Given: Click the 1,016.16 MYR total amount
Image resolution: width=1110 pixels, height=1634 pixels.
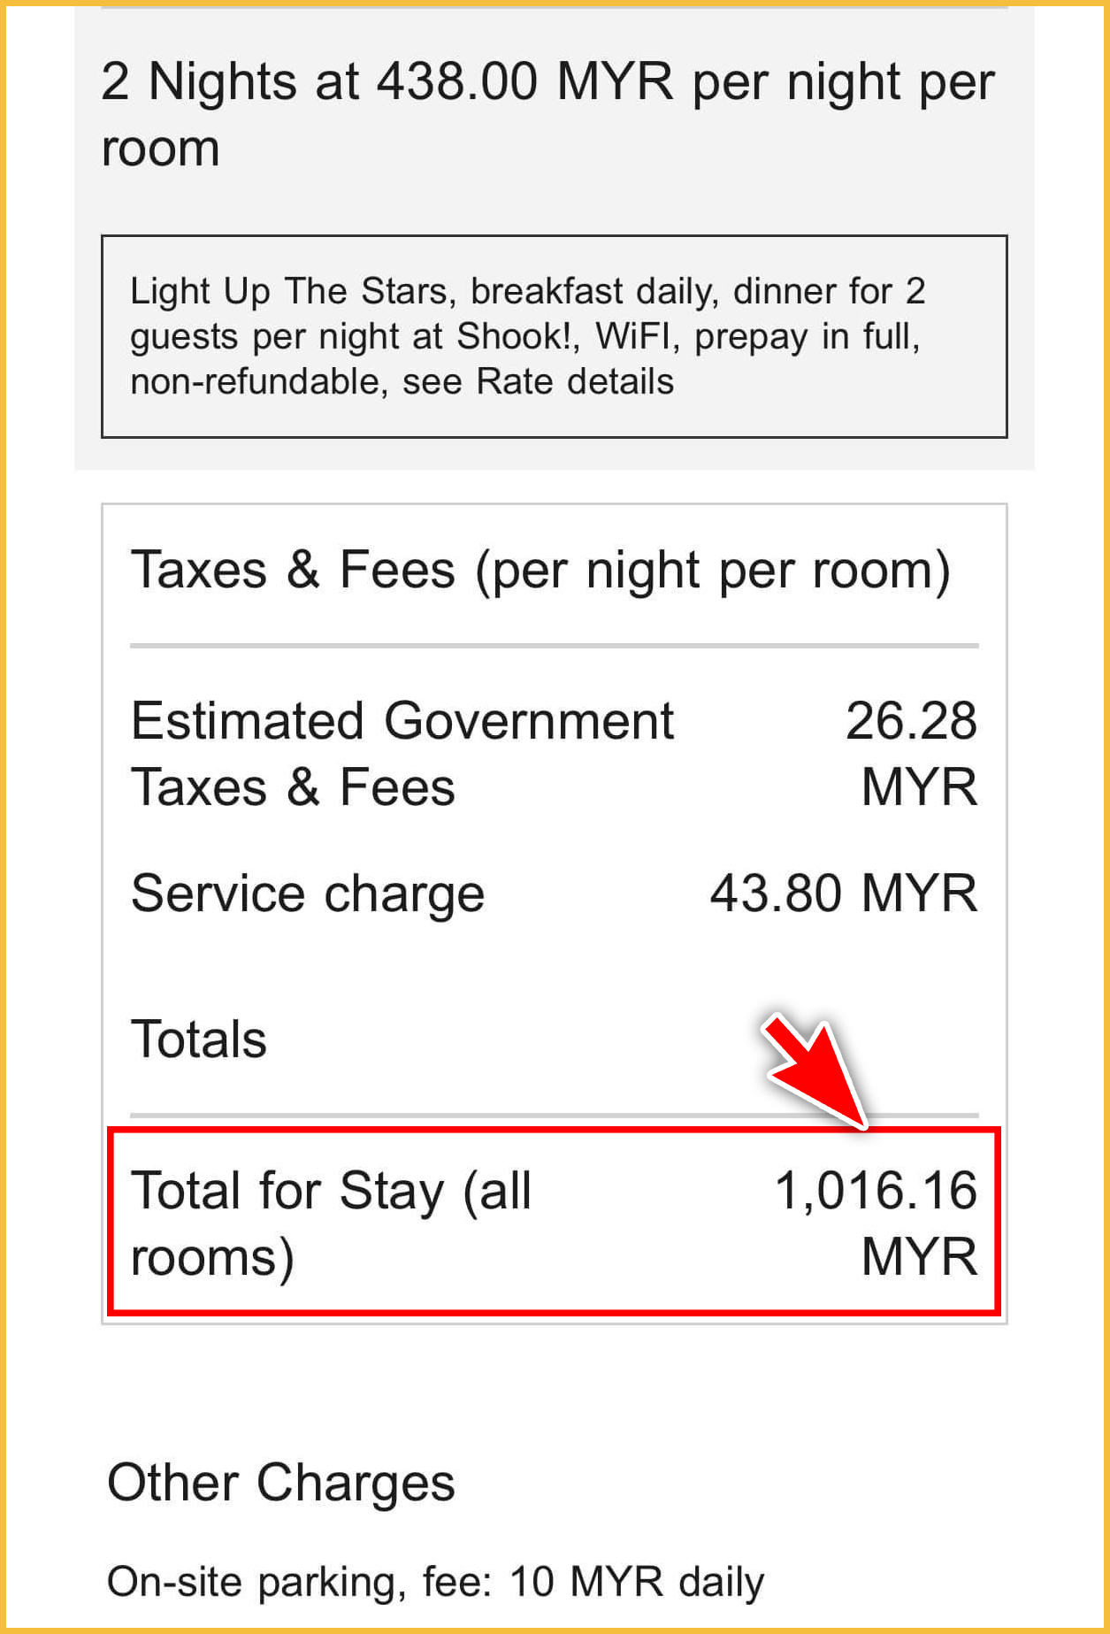Looking at the screenshot, I should (877, 1224).
